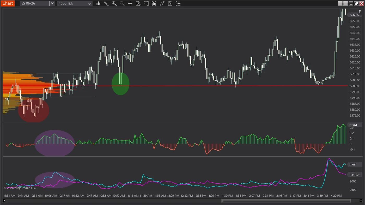
Task: Open the data series icon
Action: click(154, 3)
